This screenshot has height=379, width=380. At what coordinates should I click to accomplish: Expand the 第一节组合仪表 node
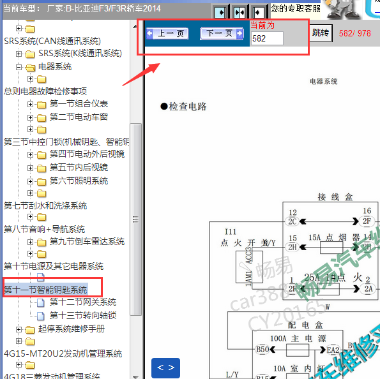(30, 105)
